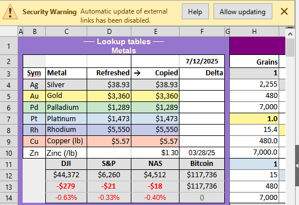Click the scroll up arrow
The width and height of the screenshot is (299, 205).
click(291, 35)
